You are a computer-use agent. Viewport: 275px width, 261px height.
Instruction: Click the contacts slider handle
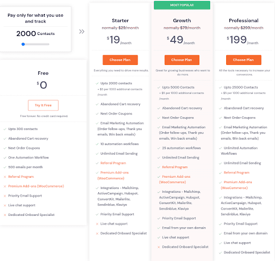(23, 44)
